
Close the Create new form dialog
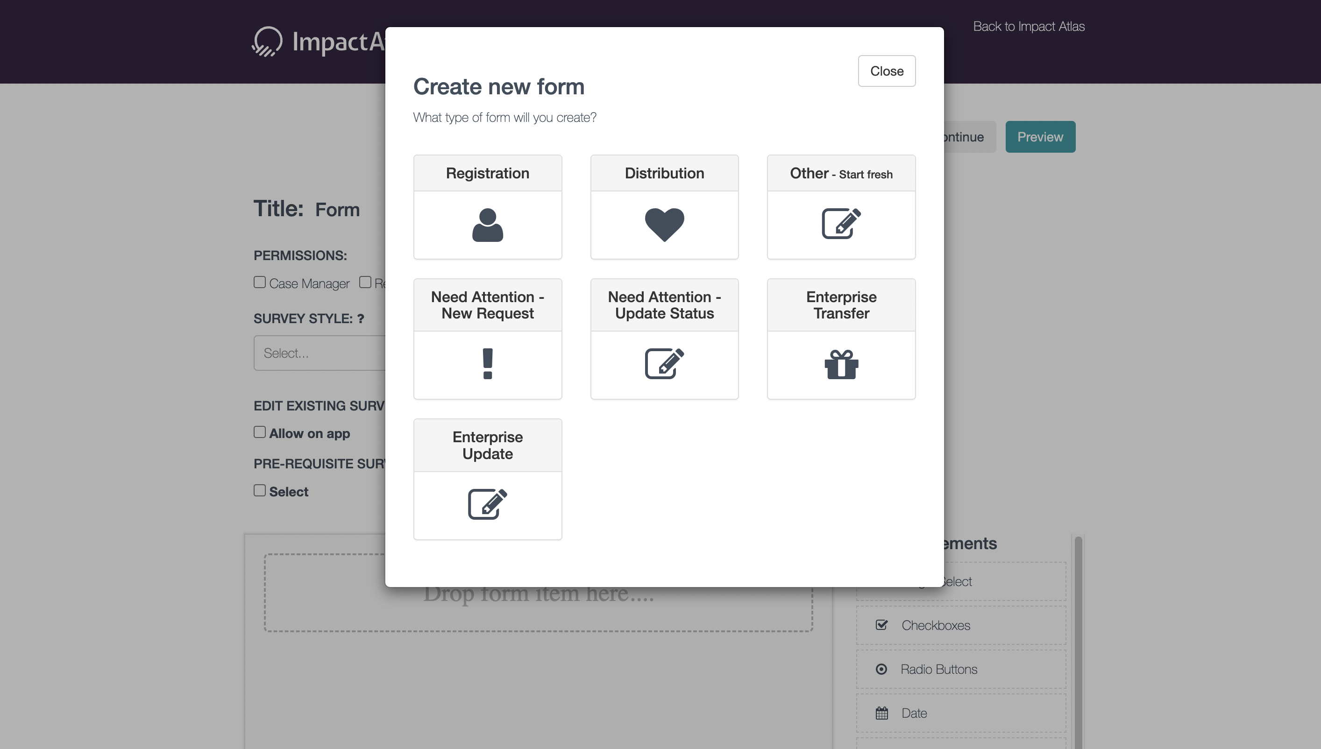point(886,71)
